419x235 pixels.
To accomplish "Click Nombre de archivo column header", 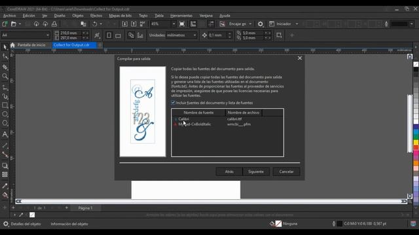I will click(x=244, y=113).
